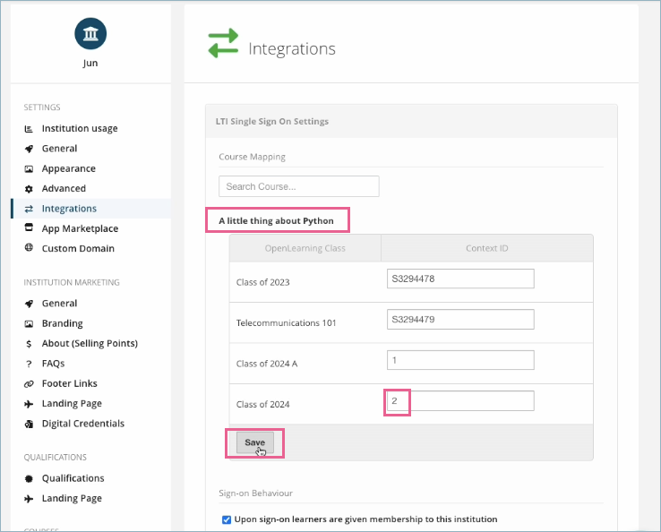The height and width of the screenshot is (532, 661).
Task: Click the Institution usage chart icon
Action: (x=29, y=129)
